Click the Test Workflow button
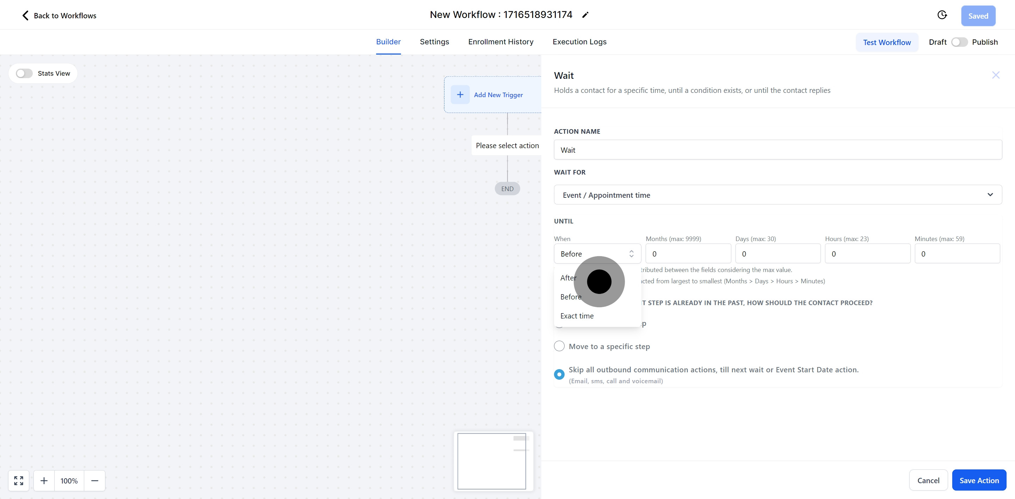The image size is (1015, 499). tap(887, 42)
